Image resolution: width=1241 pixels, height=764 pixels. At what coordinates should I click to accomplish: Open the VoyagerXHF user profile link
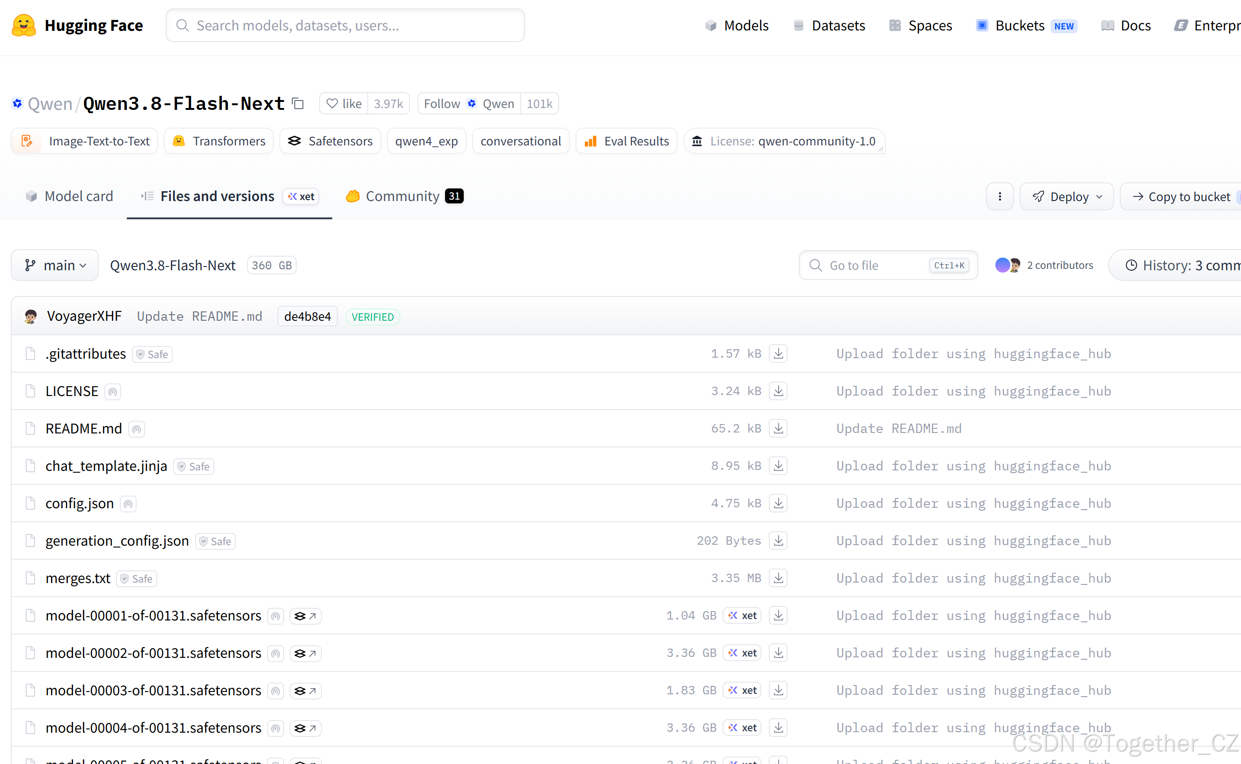[84, 317]
